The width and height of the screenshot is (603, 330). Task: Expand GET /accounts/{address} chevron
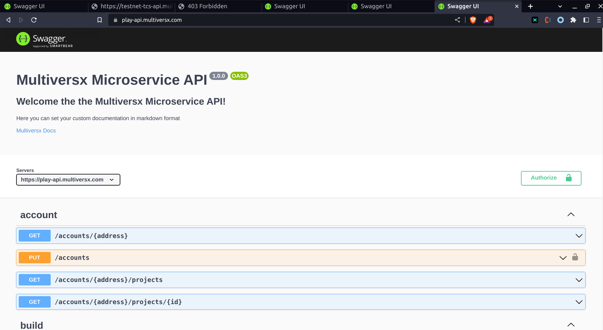(579, 236)
